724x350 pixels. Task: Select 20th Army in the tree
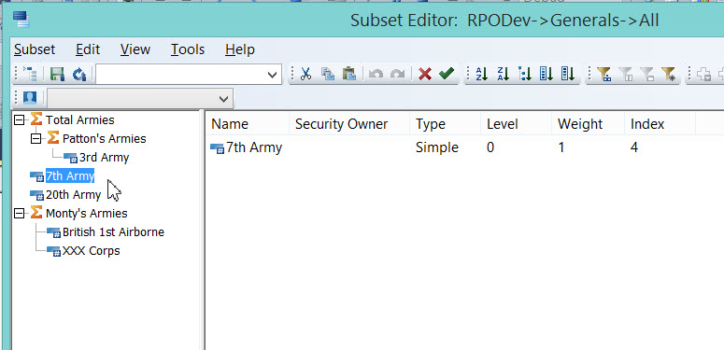(x=73, y=195)
